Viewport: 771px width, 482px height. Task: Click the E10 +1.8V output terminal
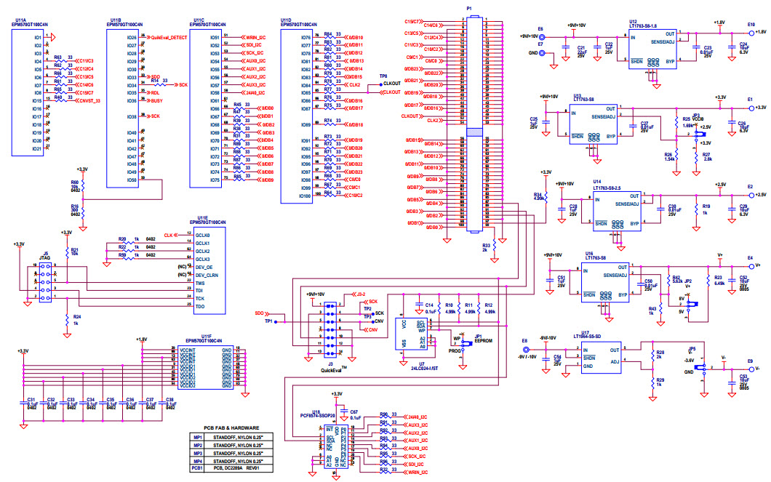tap(751, 32)
